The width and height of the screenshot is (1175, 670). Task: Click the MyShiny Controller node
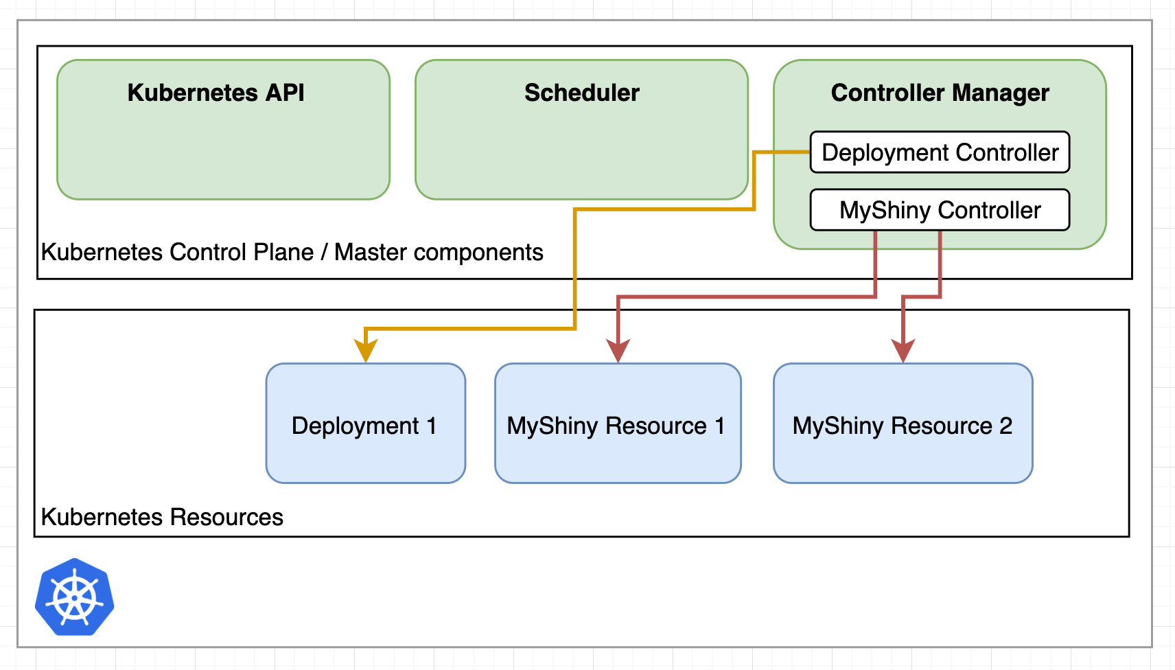939,210
